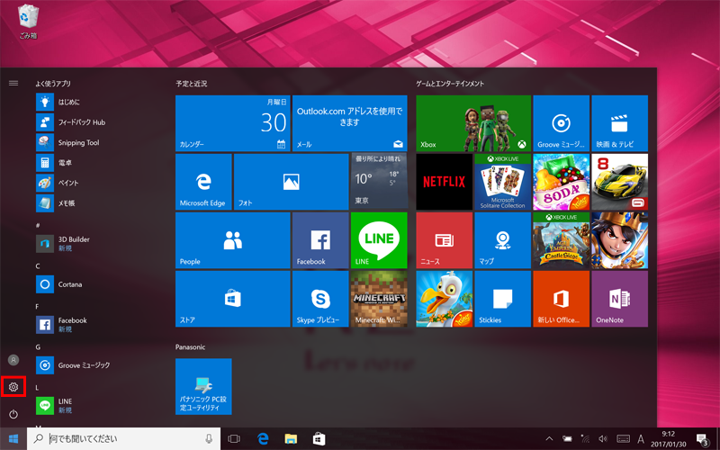Open Asphalt 8 racing game tile

pos(620,182)
